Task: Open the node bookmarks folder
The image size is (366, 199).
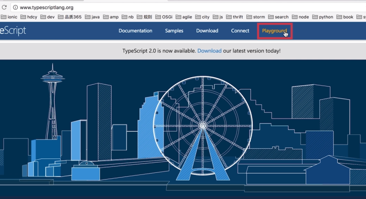Action: tap(300, 17)
